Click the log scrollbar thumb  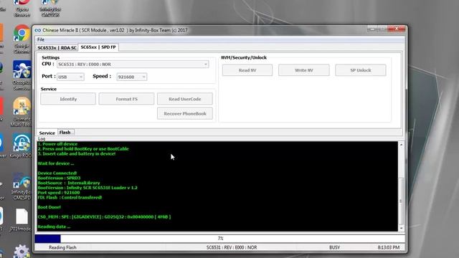[402, 201]
